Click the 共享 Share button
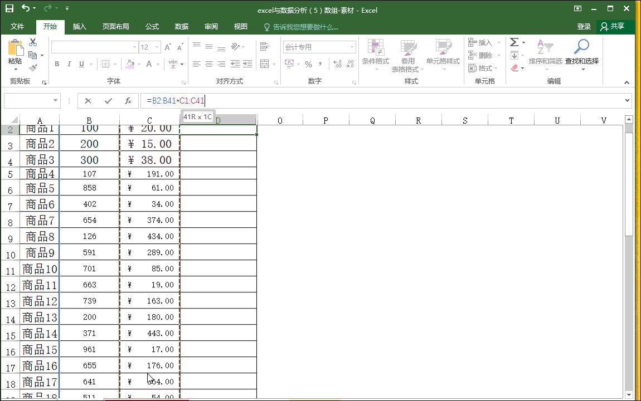The image size is (641, 401). (613, 27)
